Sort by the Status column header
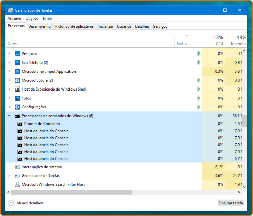 tap(188, 41)
